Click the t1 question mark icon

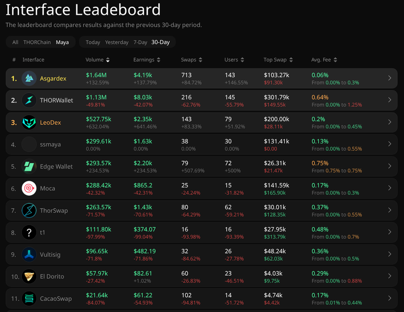pyautogui.click(x=29, y=232)
